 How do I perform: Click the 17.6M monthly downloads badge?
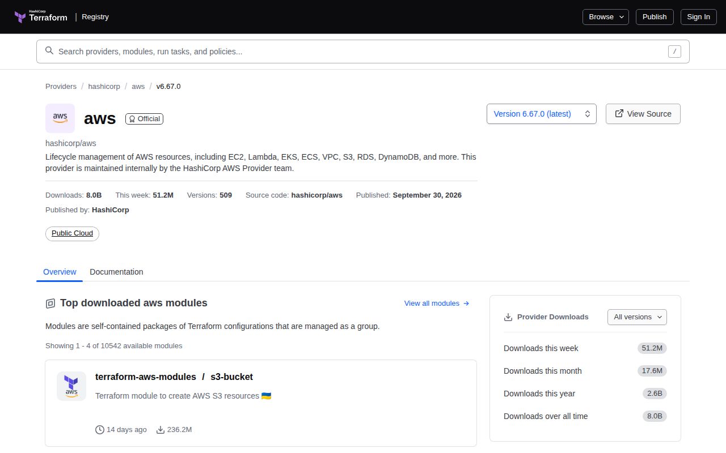[652, 371]
